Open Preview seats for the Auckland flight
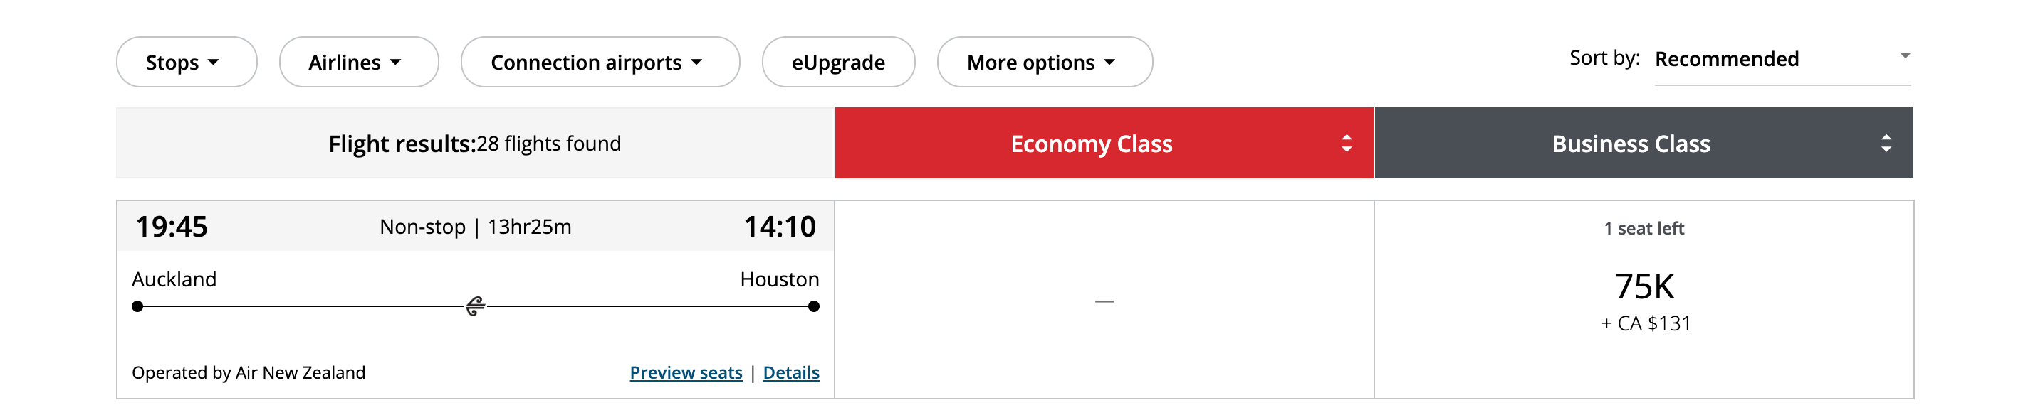The width and height of the screenshot is (2038, 415). pyautogui.click(x=685, y=372)
